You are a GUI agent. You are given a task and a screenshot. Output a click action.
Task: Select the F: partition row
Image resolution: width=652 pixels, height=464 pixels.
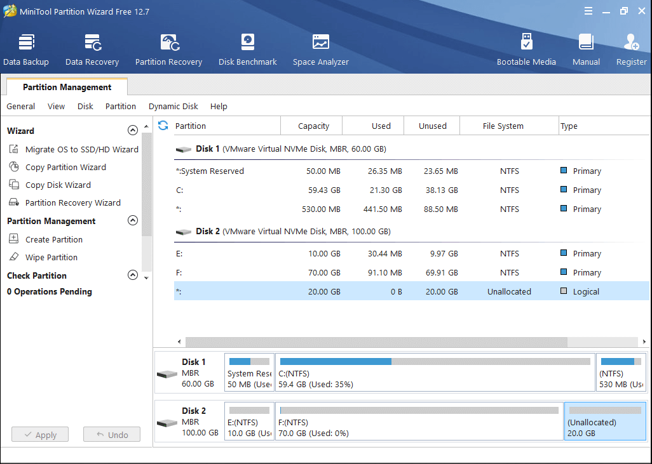click(x=412, y=273)
